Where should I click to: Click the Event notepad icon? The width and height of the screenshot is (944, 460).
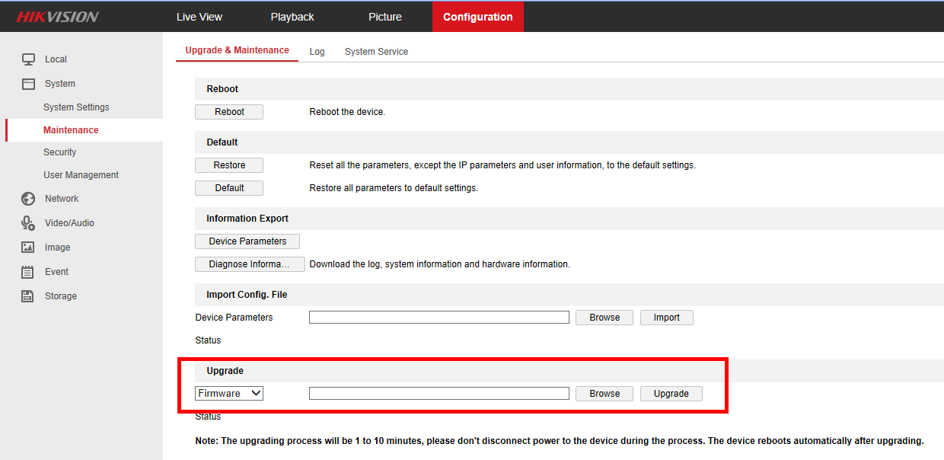pos(28,272)
